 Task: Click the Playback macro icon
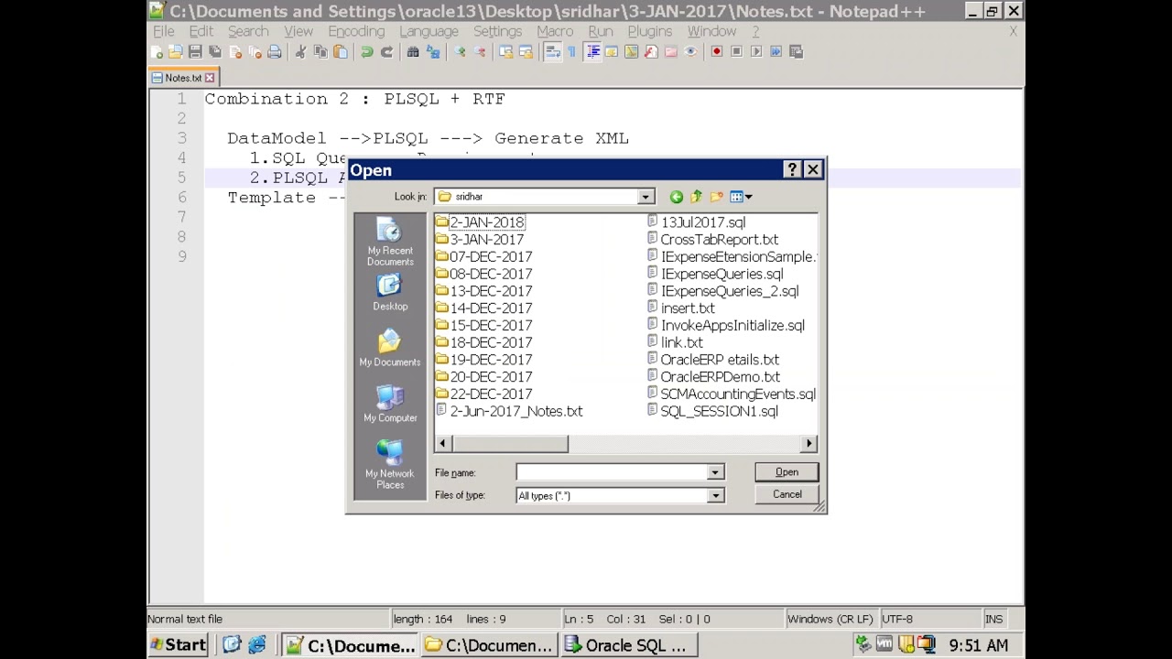(756, 52)
